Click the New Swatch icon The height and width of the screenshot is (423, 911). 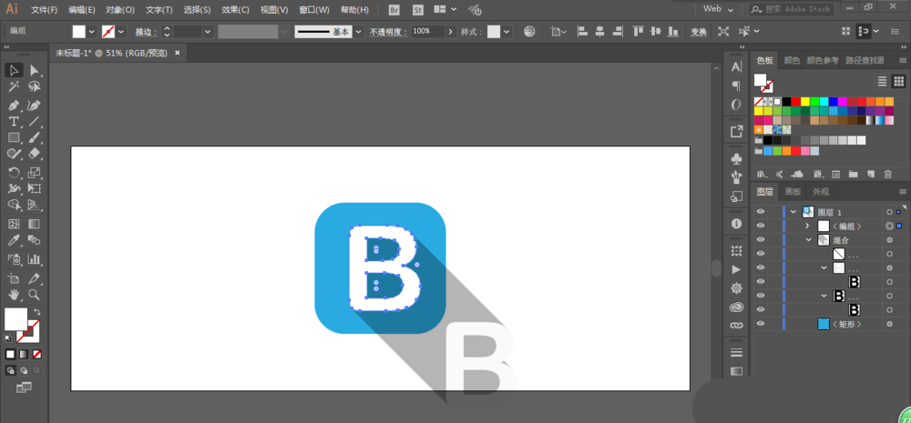[870, 174]
